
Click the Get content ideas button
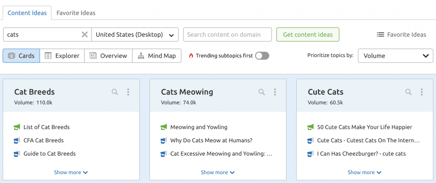308,34
